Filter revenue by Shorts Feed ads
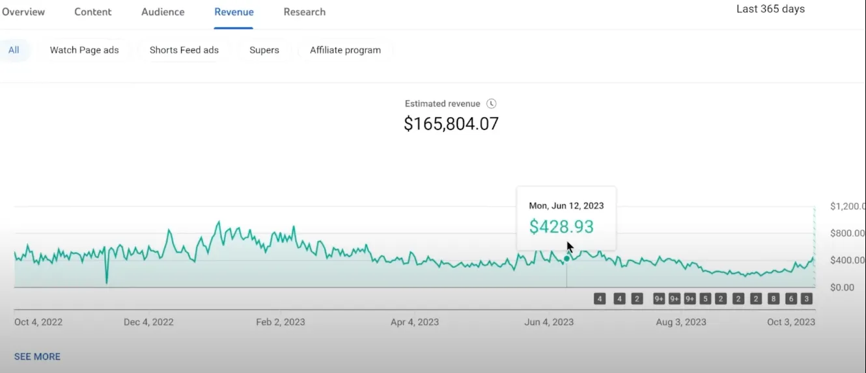Image resolution: width=866 pixels, height=373 pixels. pyautogui.click(x=184, y=50)
